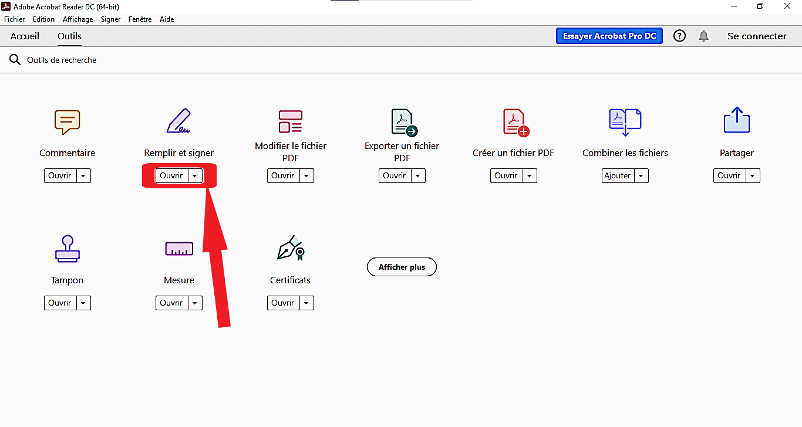Expand Créer un fichier PDF dropdown arrow
The width and height of the screenshot is (802, 427).
(x=530, y=175)
